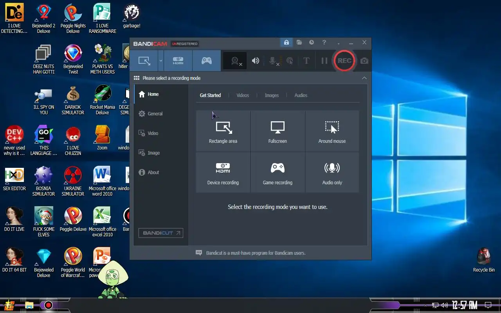Select the Dev C++ 'never used' desktop icon
This screenshot has height=313, width=501.
tap(14, 141)
